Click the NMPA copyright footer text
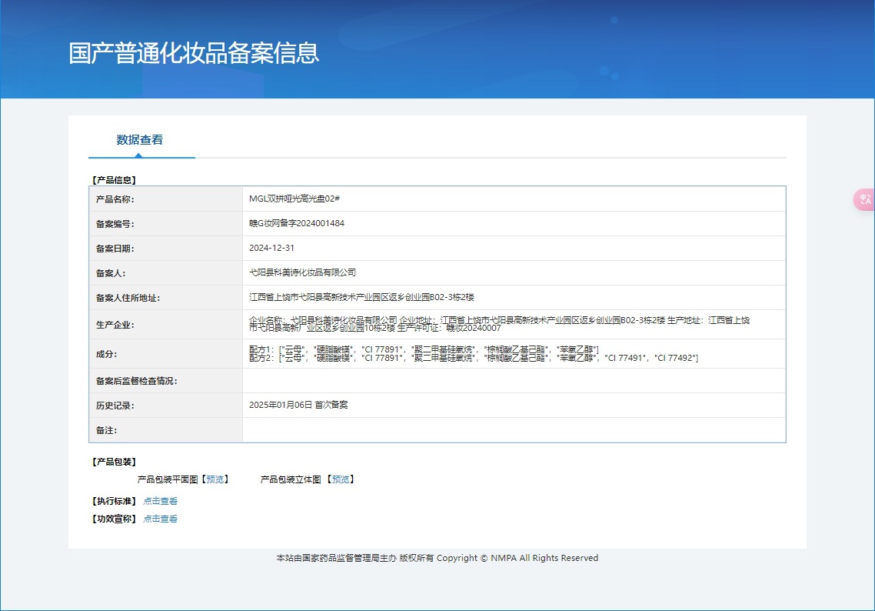 point(437,558)
